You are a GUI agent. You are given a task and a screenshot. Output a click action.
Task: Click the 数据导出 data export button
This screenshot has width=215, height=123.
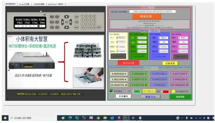[151, 97]
